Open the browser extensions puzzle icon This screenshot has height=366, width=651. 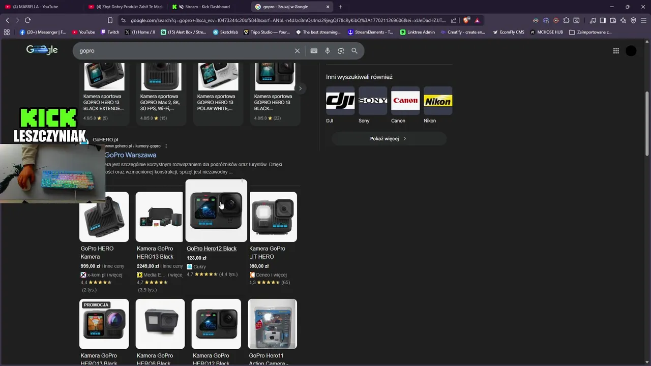566,20
